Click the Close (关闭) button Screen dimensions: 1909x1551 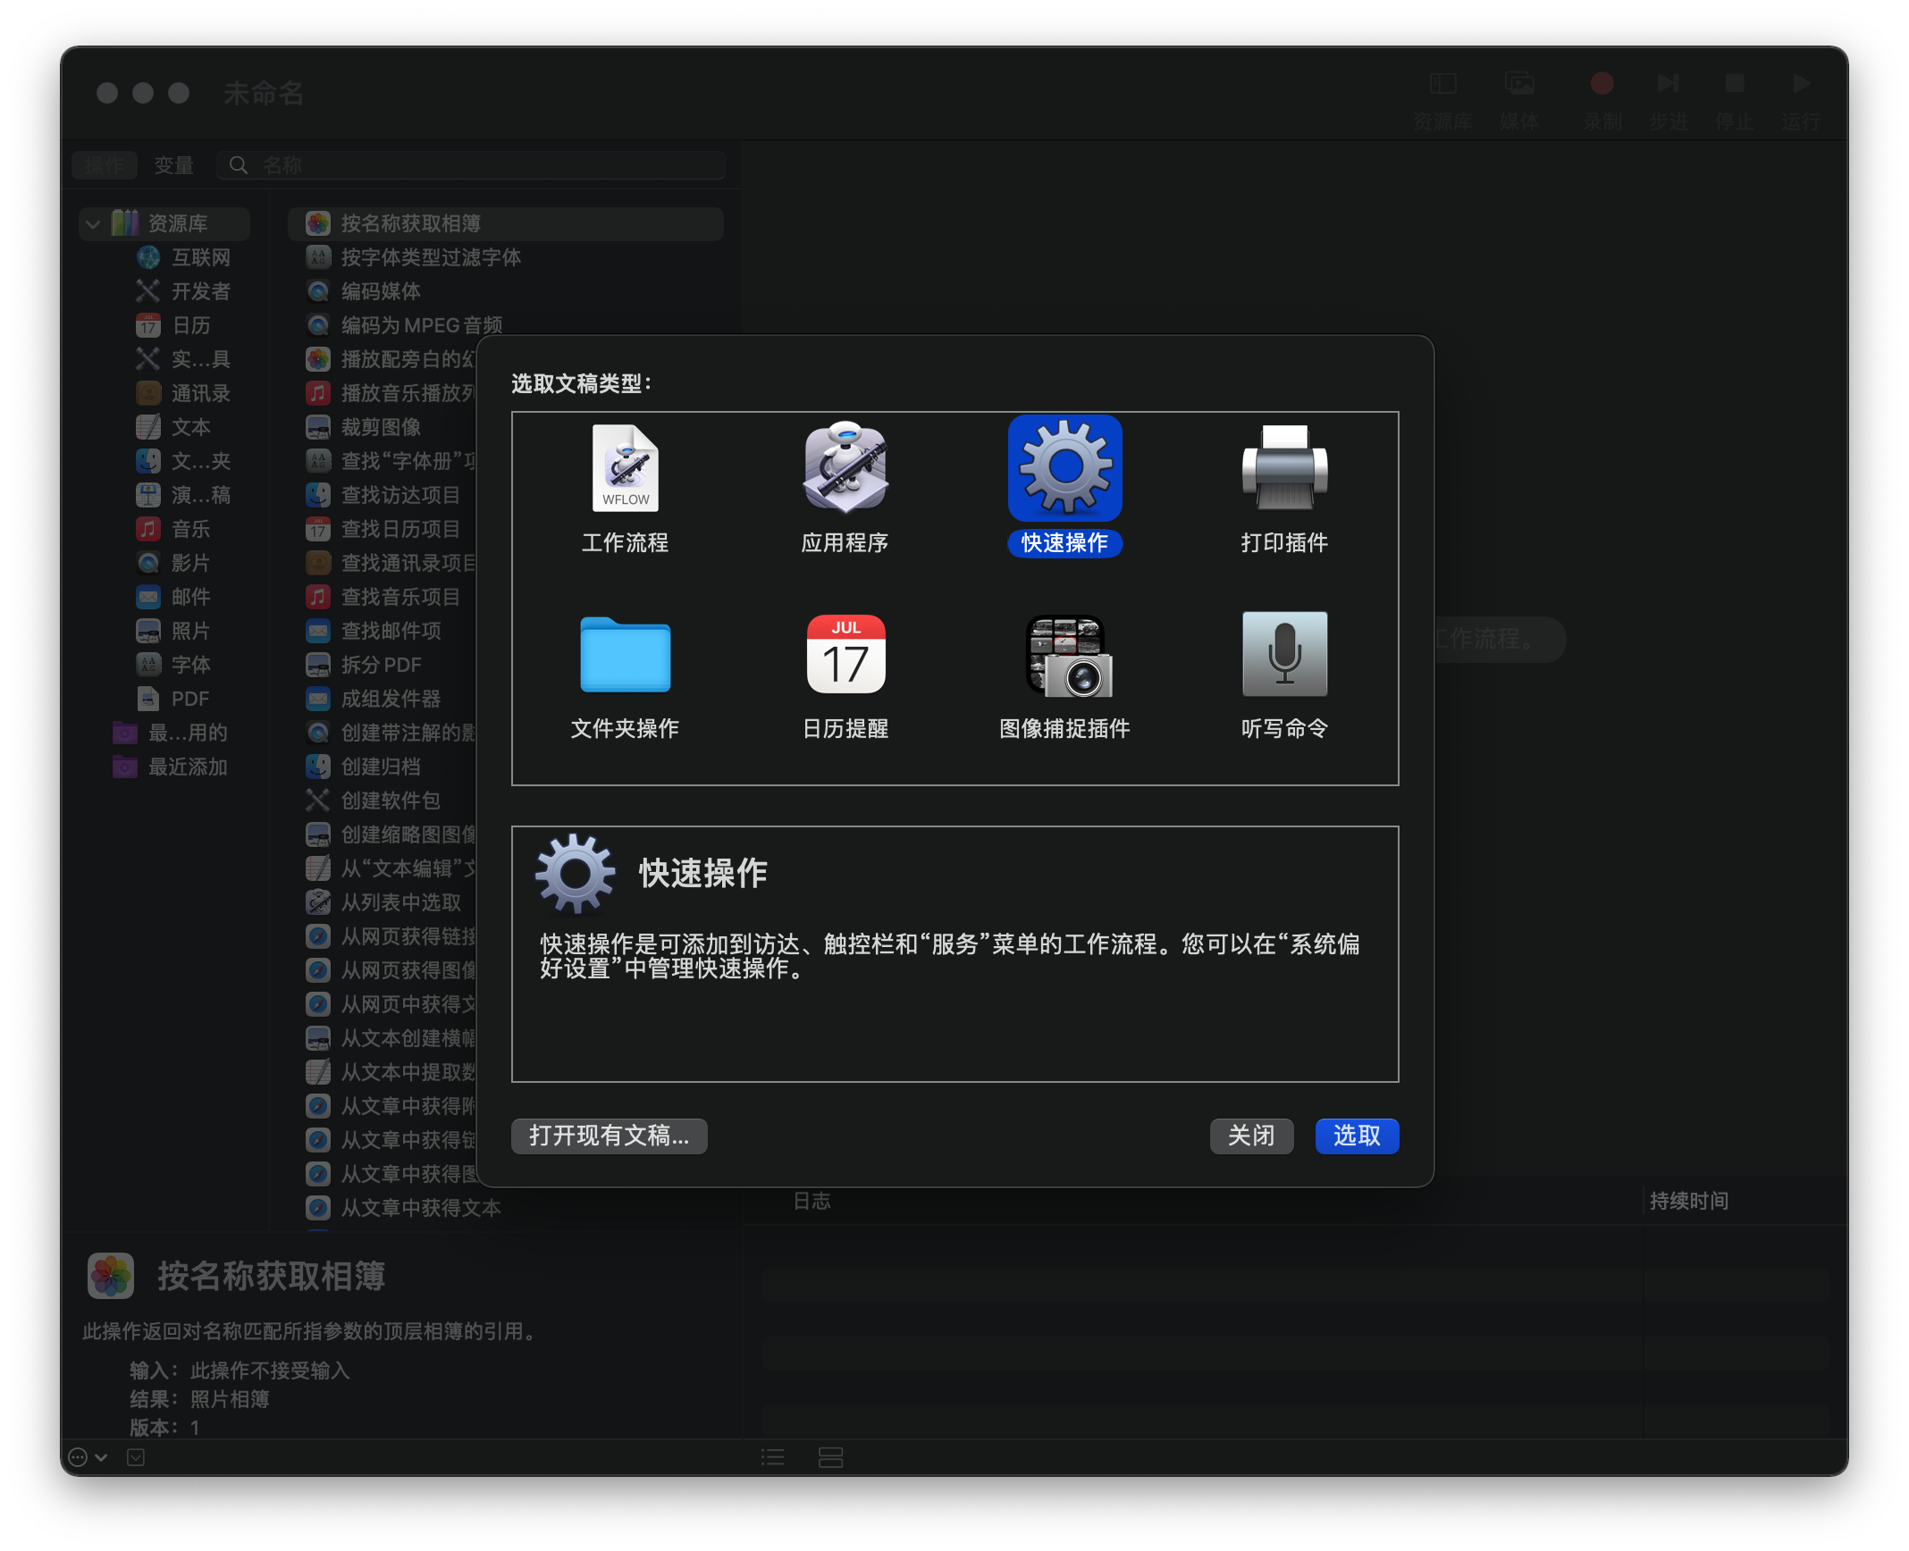[1250, 1136]
